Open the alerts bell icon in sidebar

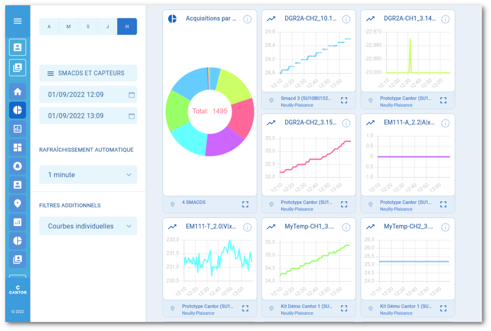(x=17, y=166)
